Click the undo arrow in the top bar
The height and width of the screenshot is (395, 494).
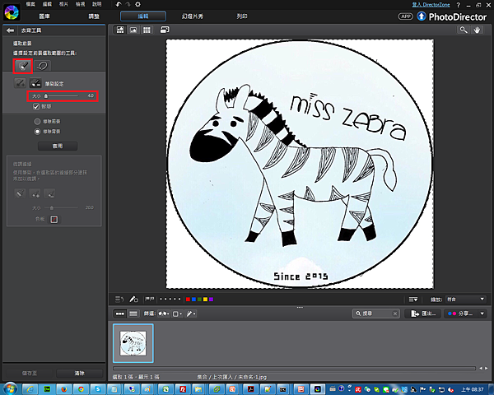tap(119, 5)
